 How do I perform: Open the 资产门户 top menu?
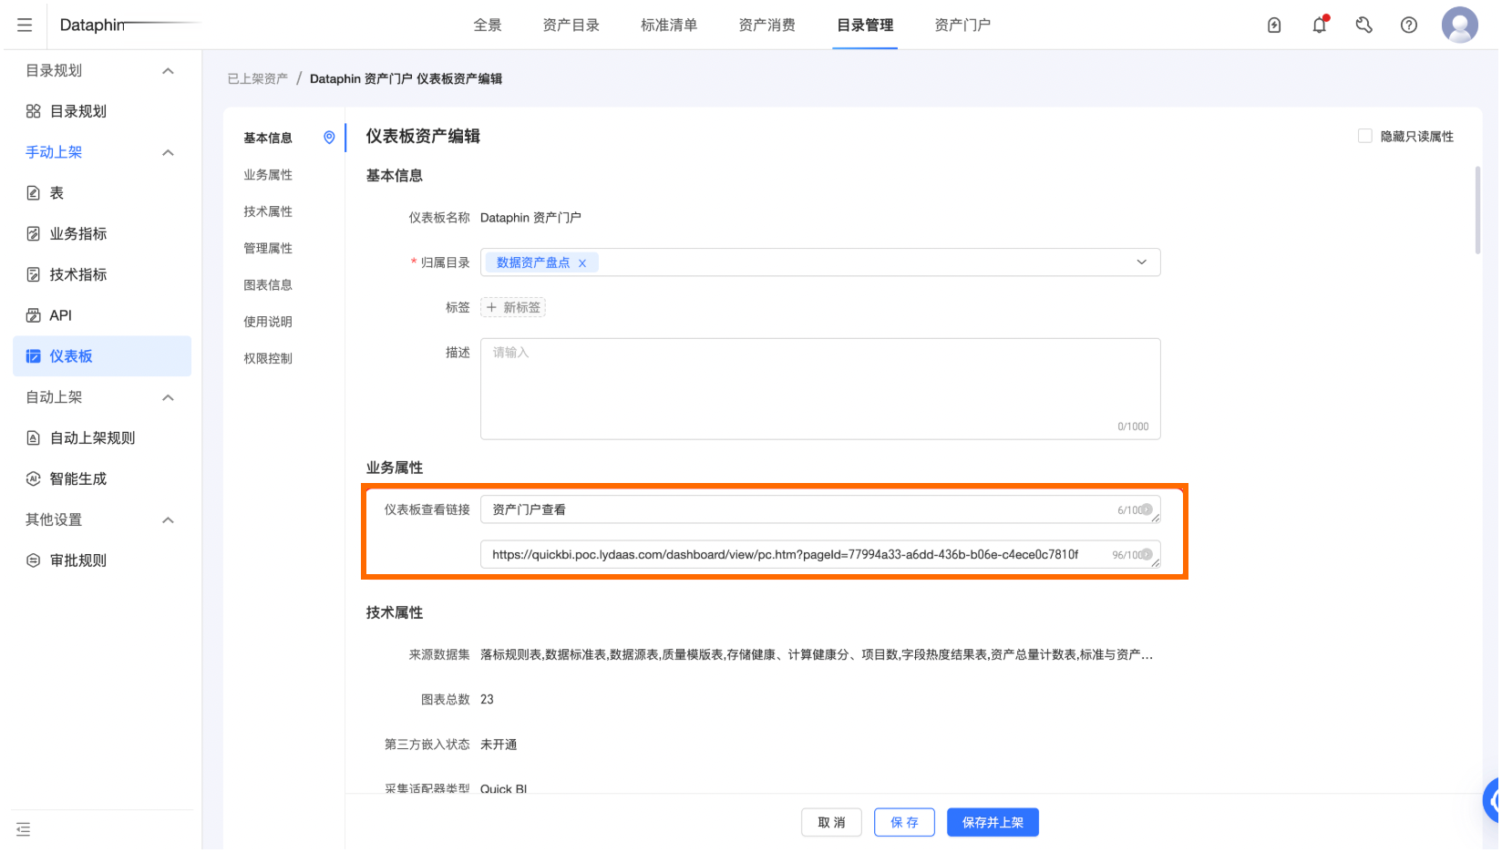coord(962,26)
